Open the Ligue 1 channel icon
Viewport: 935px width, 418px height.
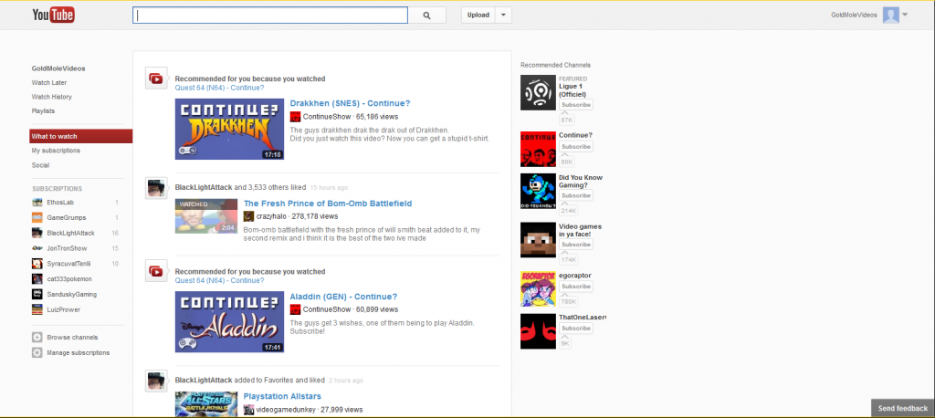[538, 92]
